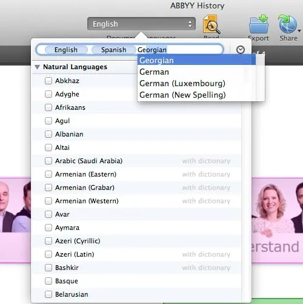Select German from autocomplete list
303x304 pixels.
click(x=196, y=72)
